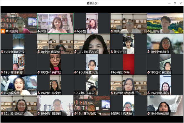Viewport: 184px width, 123px height.
Task: Click the muted mic icon for 胡绪
Action: click(112, 31)
